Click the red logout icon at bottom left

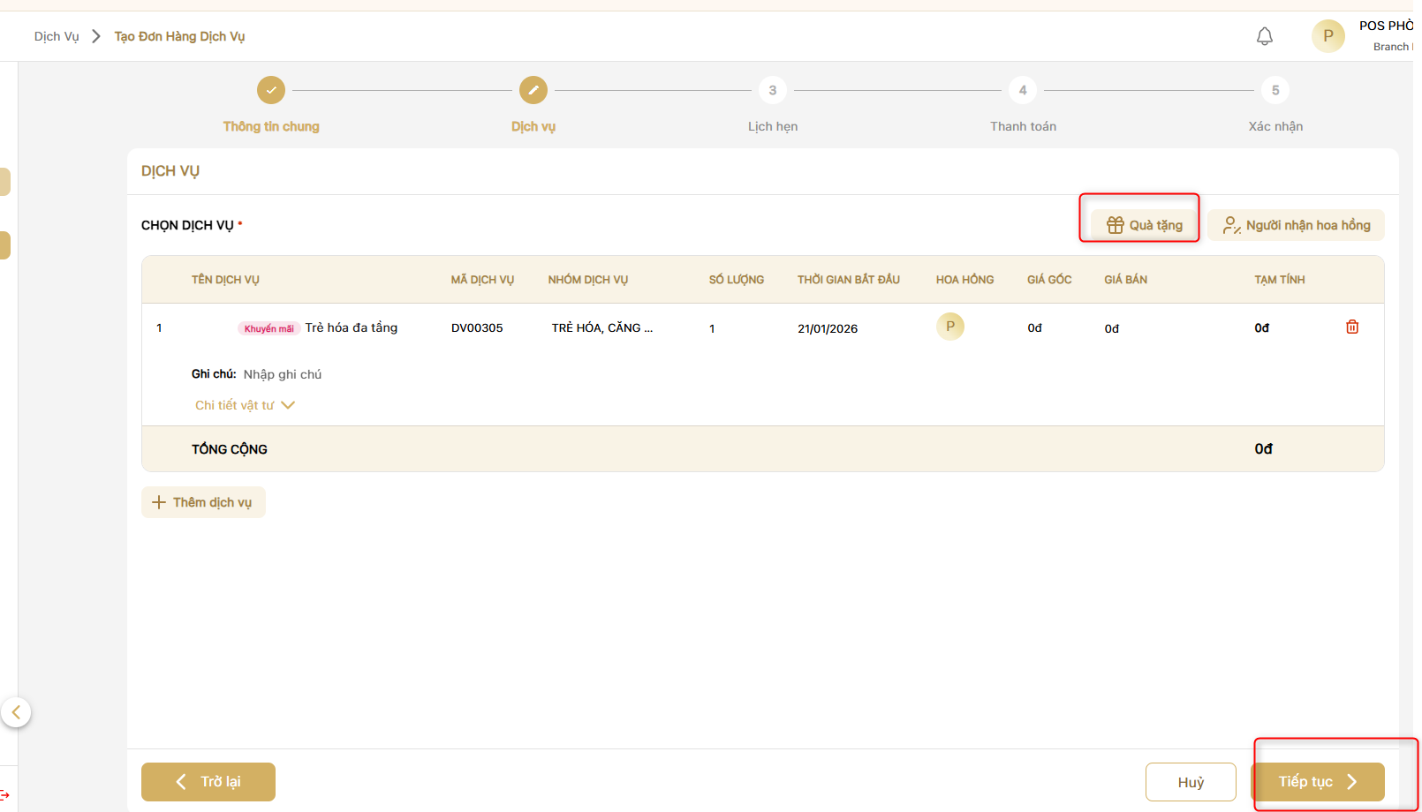pos(4,795)
